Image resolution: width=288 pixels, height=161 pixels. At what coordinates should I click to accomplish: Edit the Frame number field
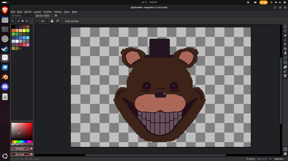pos(262,159)
